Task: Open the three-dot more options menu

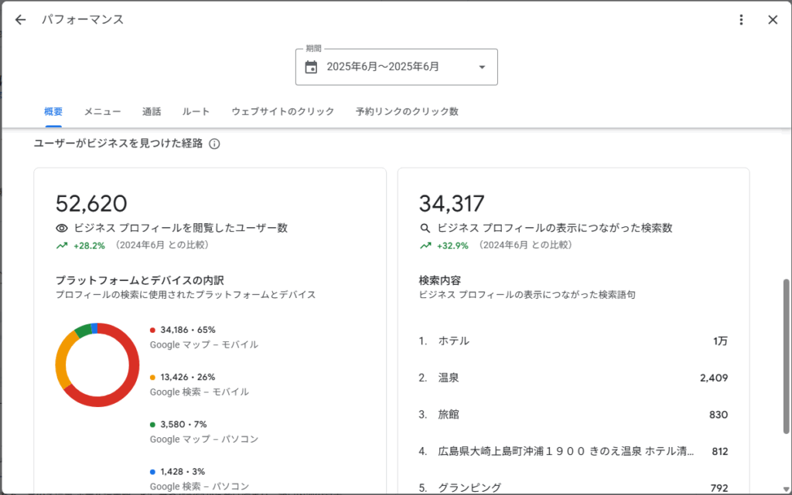Action: [741, 20]
